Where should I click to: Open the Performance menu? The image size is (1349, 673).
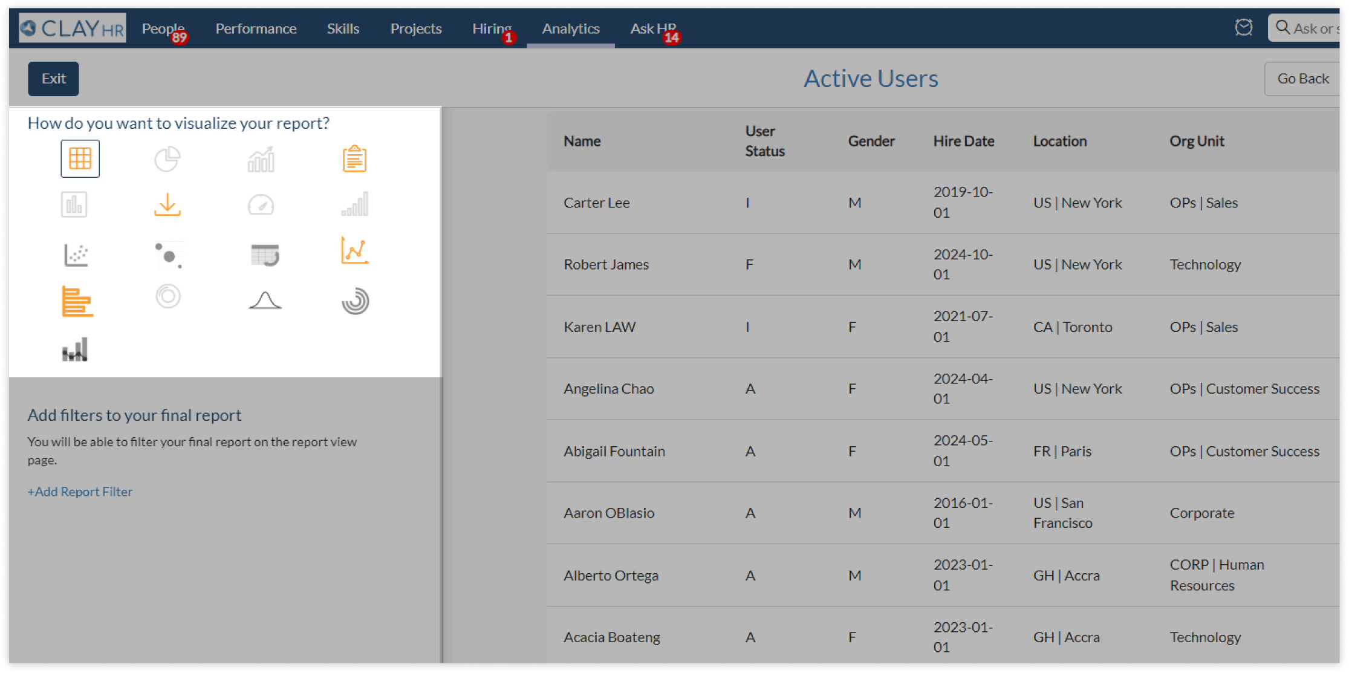(256, 28)
